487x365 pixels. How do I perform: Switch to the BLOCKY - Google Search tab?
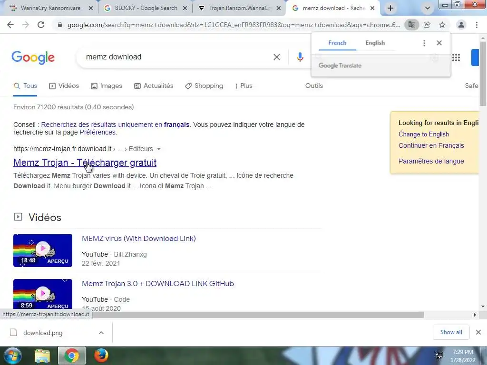coord(146,8)
